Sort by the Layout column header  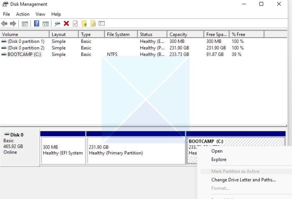pos(64,35)
